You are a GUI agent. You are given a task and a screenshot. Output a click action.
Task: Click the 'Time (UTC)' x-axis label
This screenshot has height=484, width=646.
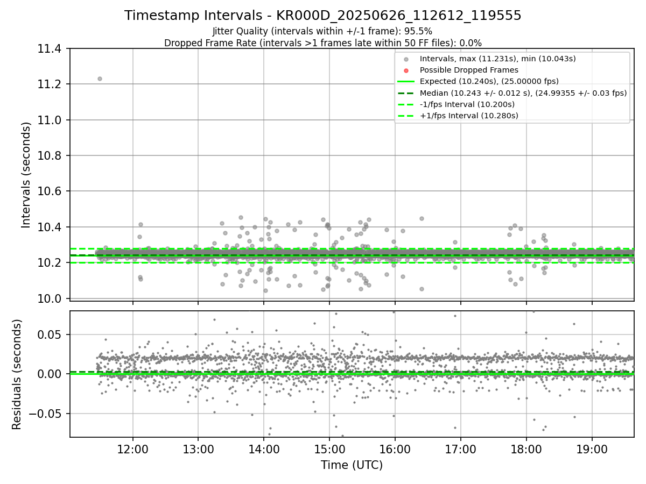(352, 465)
